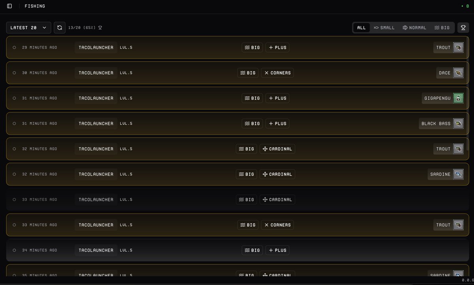Click the green Gigapengu icon
Viewport: 474px width, 285px height.
click(x=458, y=98)
